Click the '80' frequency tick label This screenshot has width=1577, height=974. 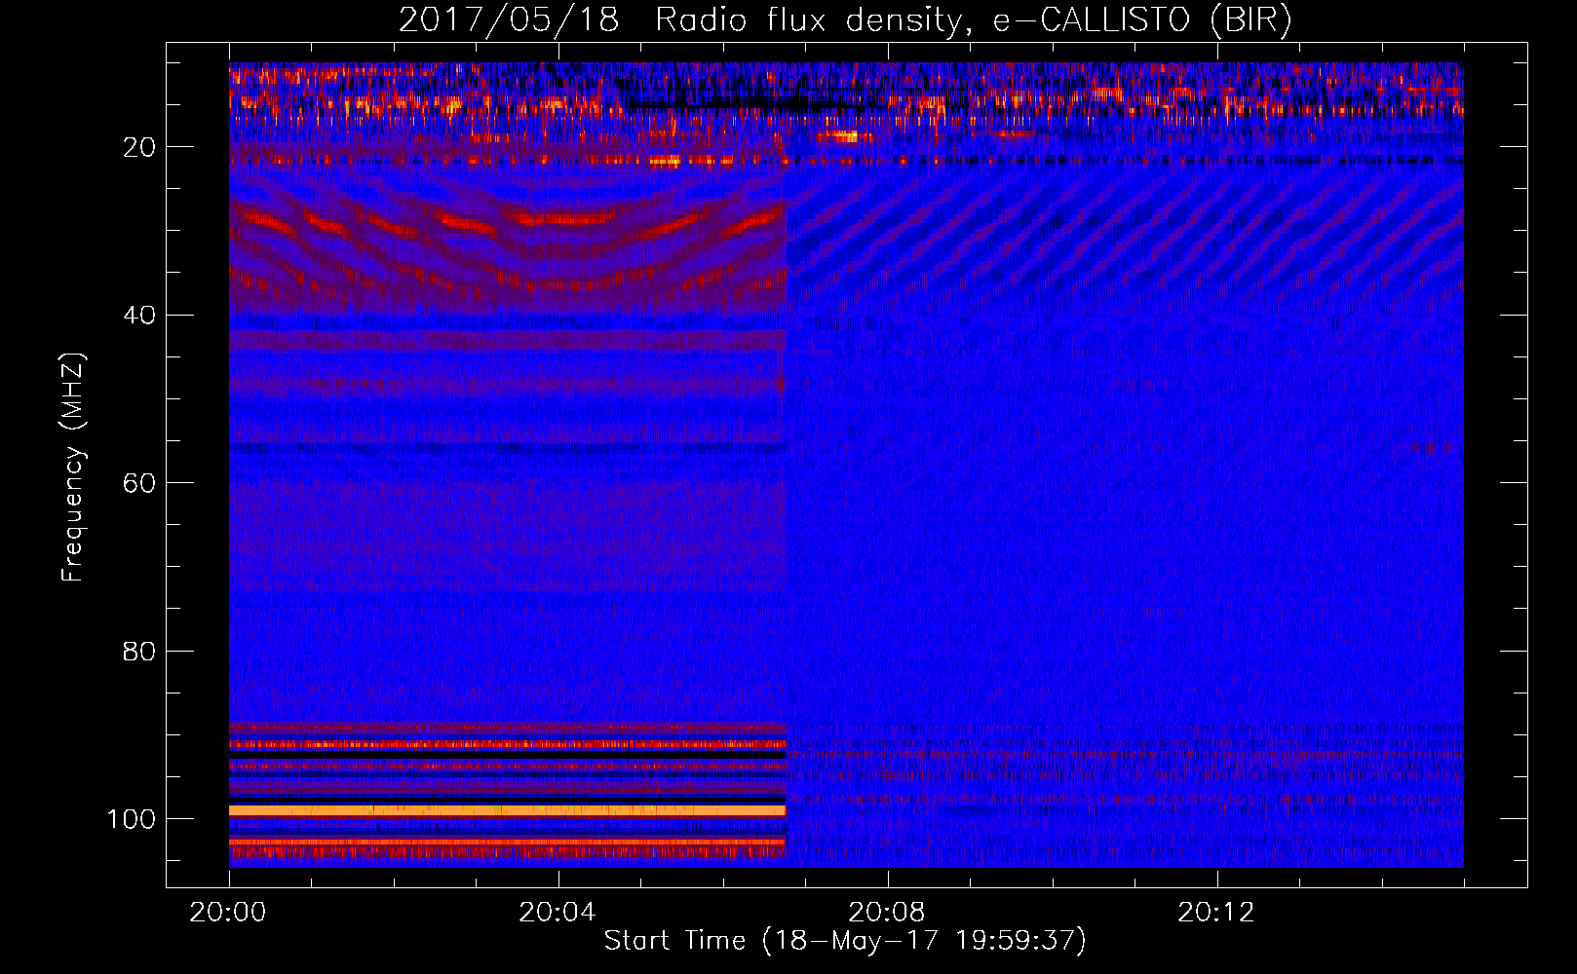click(139, 651)
